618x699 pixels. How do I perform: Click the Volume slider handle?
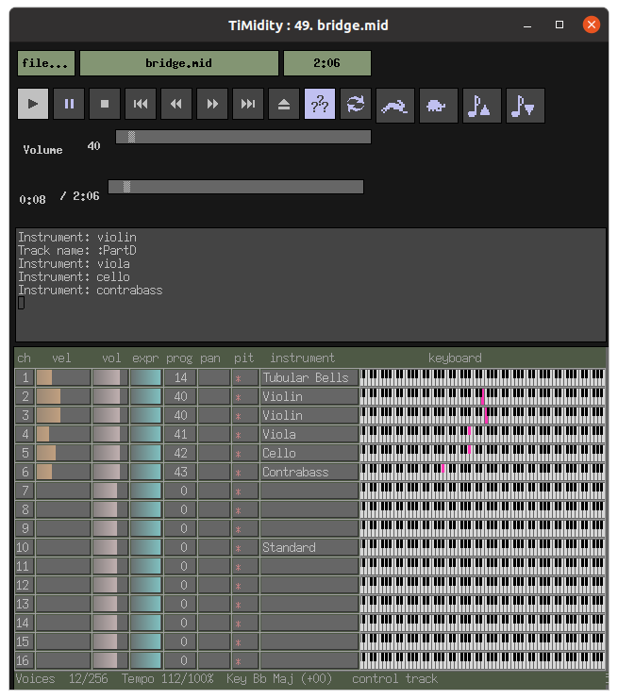(131, 137)
